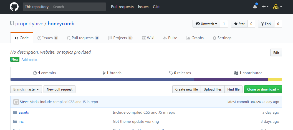Switch to the Code tab
Image resolution: width=293 pixels, height=130 pixels.
tap(22, 38)
